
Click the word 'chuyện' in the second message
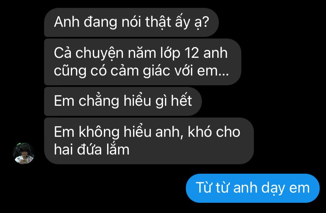pyautogui.click(x=100, y=53)
